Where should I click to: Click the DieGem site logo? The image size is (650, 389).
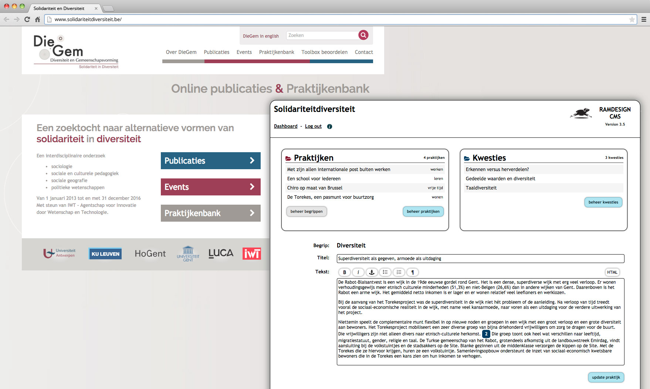click(76, 52)
